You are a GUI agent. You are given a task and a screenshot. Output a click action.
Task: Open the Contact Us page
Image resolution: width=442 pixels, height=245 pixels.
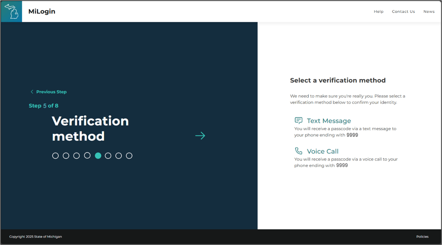(403, 11)
